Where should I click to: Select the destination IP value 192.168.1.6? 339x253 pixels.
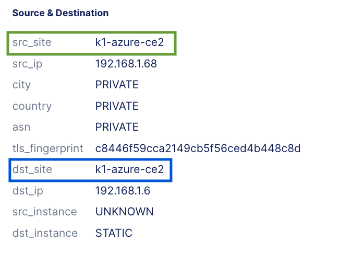click(123, 191)
